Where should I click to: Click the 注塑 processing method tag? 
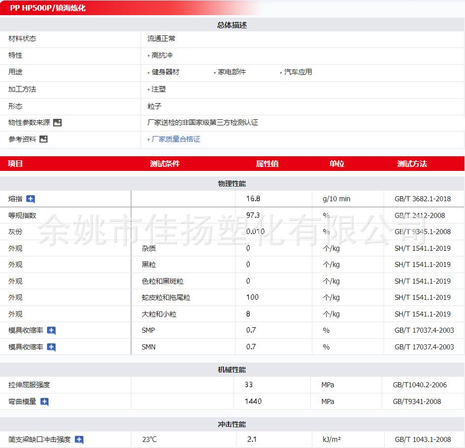159,89
